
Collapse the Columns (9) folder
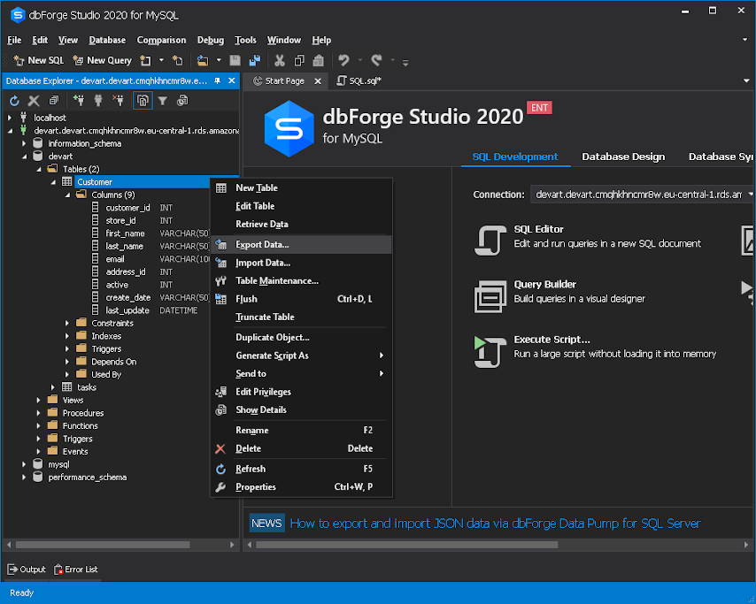click(67, 195)
